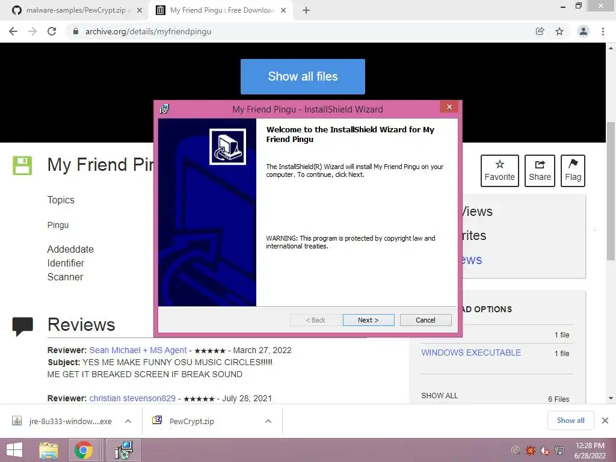Screen dimensions: 616x462
Task: Click the installer icon in wizard title bar
Action: (x=164, y=109)
